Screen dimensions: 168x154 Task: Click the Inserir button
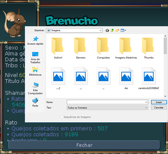tap(159, 102)
